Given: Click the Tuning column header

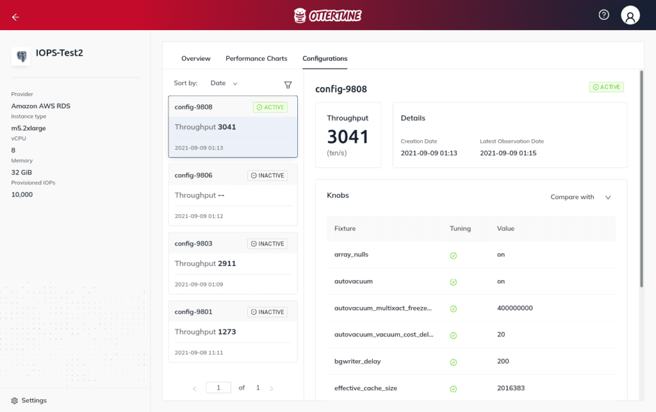Looking at the screenshot, I should coord(460,228).
